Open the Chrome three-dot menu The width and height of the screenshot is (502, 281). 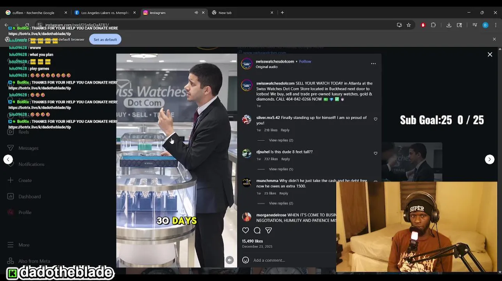(495, 25)
